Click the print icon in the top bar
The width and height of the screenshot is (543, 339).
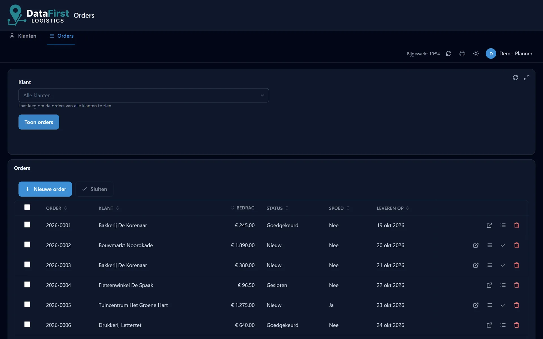[462, 54]
